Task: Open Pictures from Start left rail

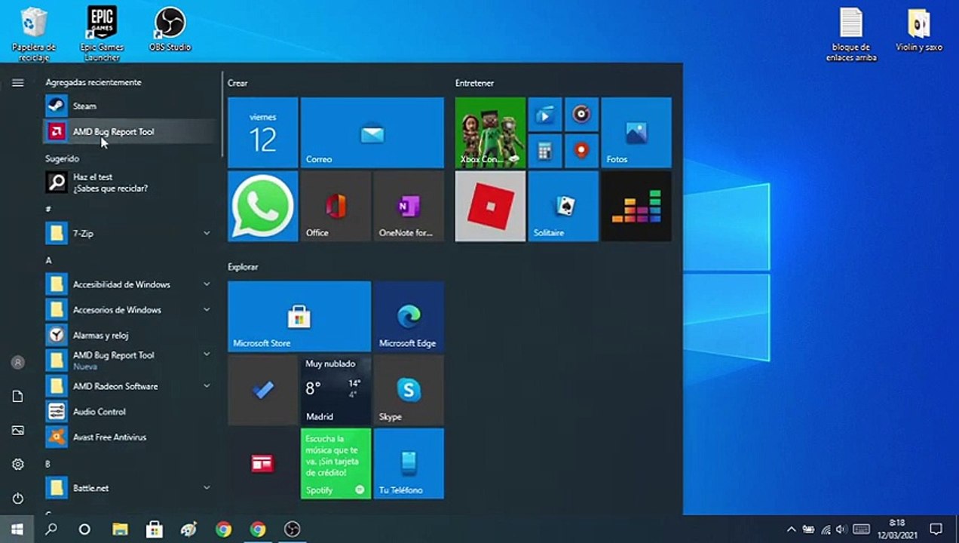Action: pos(18,431)
